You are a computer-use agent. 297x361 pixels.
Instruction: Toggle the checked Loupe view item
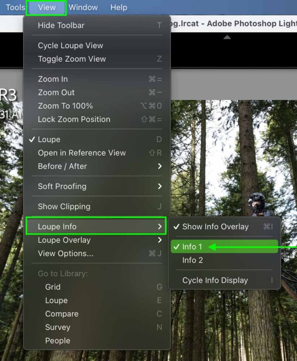click(x=97, y=139)
